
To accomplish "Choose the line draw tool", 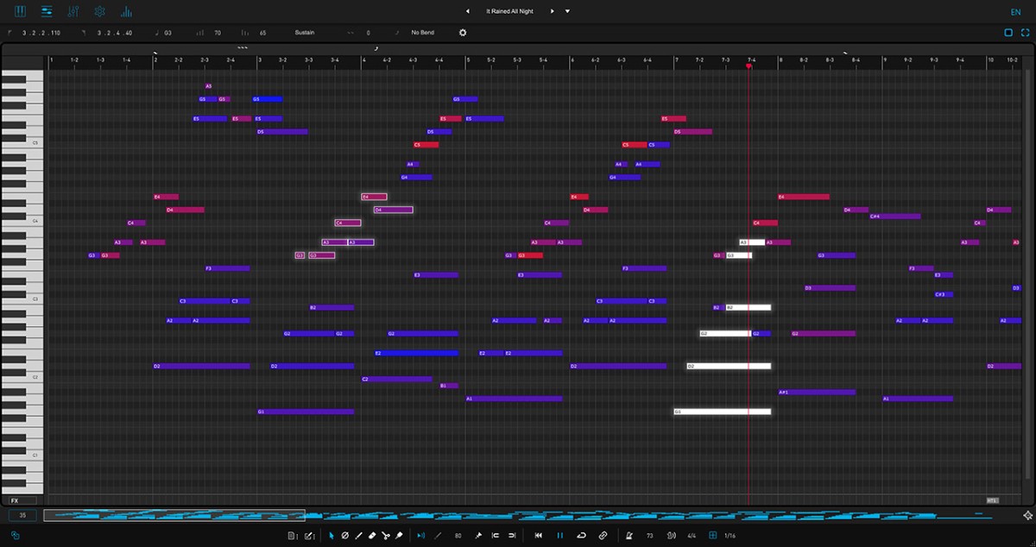I will point(358,536).
